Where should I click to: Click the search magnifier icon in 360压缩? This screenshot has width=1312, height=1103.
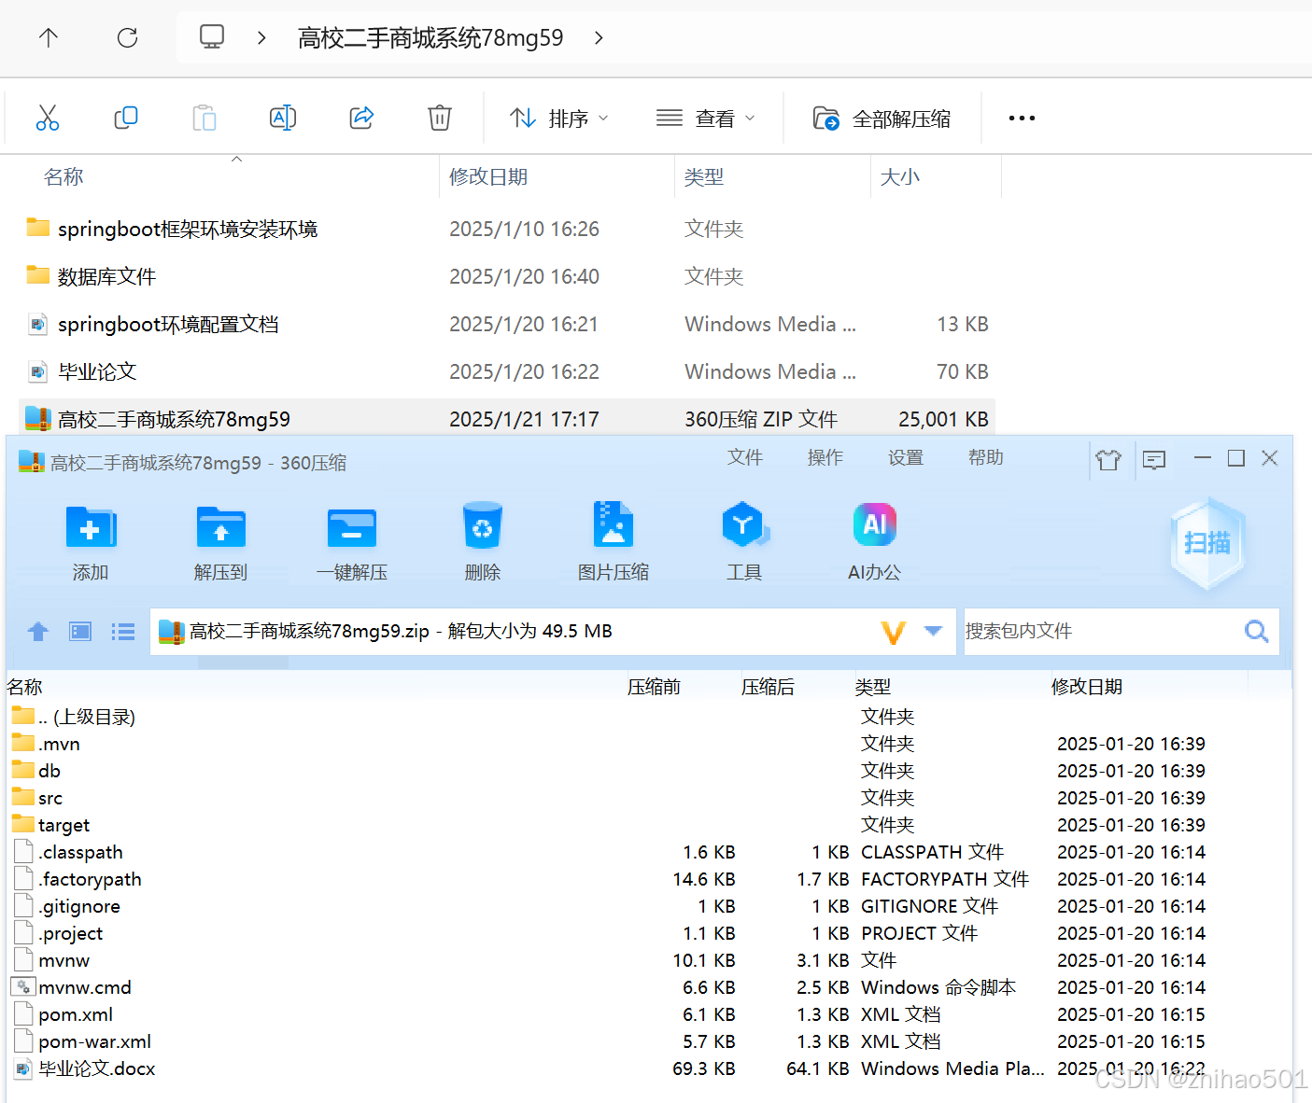coord(1257,631)
